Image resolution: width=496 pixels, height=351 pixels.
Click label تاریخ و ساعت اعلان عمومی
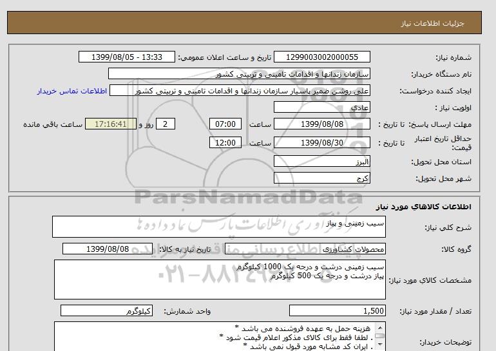click(x=225, y=57)
